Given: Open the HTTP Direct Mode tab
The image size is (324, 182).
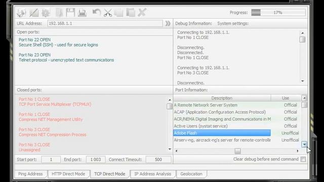Looking at the screenshot, I should pos(68,174).
